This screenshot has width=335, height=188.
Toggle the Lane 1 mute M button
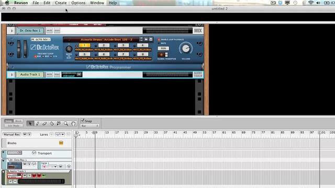pyautogui.click(x=61, y=167)
